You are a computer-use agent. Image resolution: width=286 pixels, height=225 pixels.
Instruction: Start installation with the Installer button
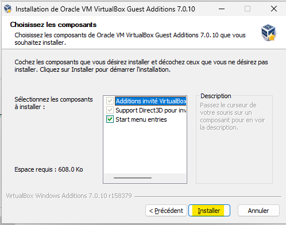point(209,211)
